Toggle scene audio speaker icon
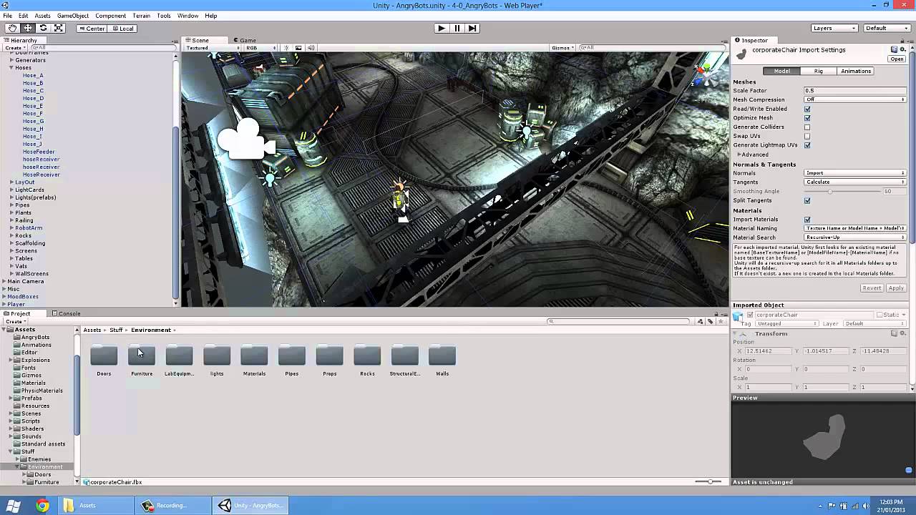Screen dimensions: 916x515 pos(311,48)
